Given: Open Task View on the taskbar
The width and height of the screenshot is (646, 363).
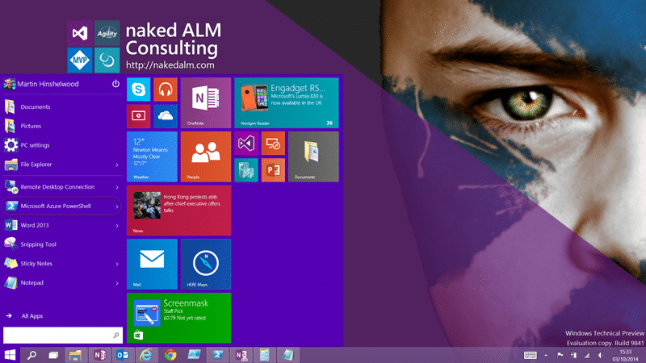Looking at the screenshot, I should 53,355.
